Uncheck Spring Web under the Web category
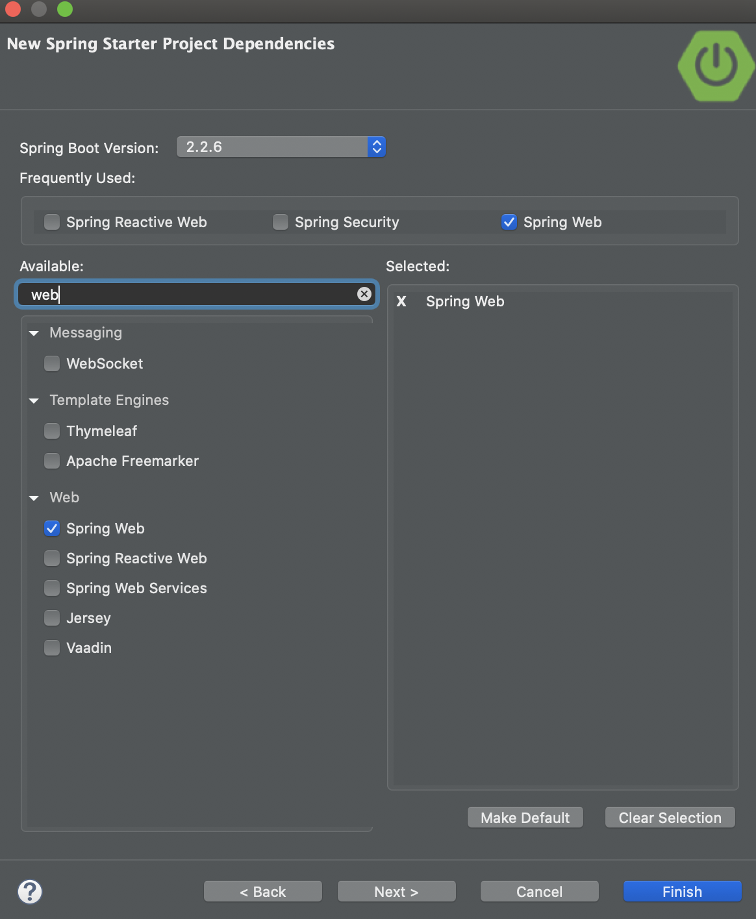The image size is (756, 919). 52,528
